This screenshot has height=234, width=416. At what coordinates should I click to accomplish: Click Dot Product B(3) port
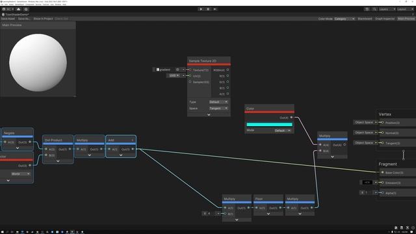46,155
